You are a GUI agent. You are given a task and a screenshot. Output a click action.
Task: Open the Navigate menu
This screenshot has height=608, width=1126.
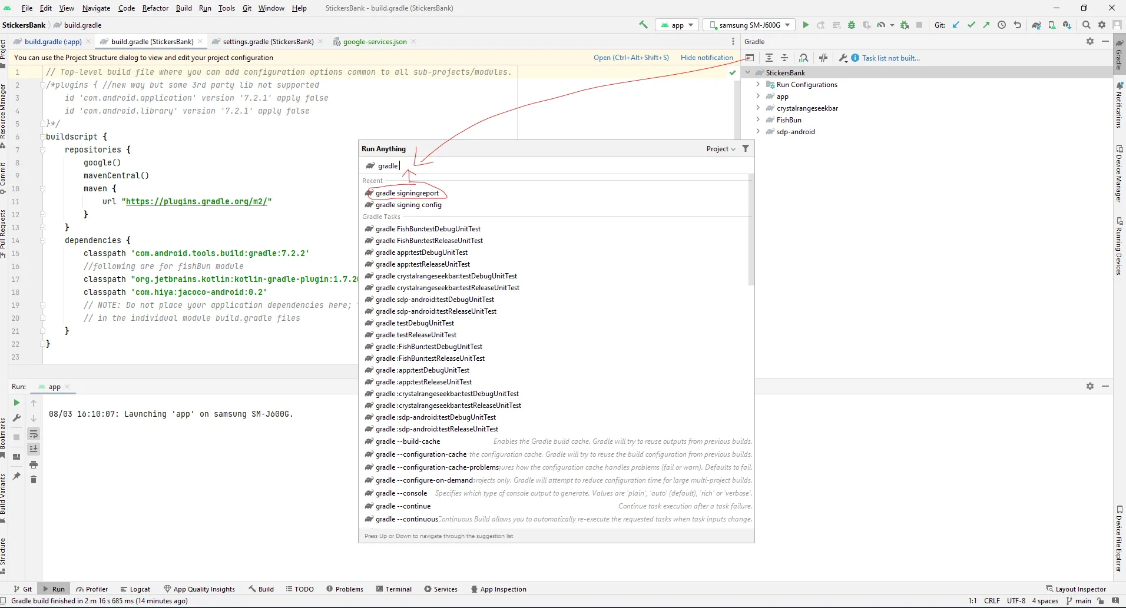tap(96, 8)
